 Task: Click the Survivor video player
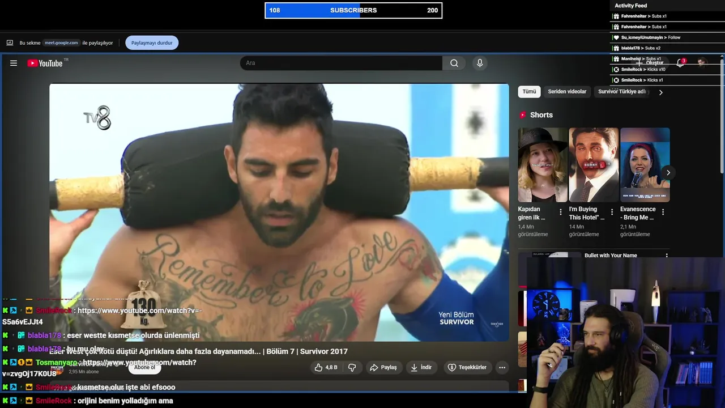pyautogui.click(x=279, y=212)
